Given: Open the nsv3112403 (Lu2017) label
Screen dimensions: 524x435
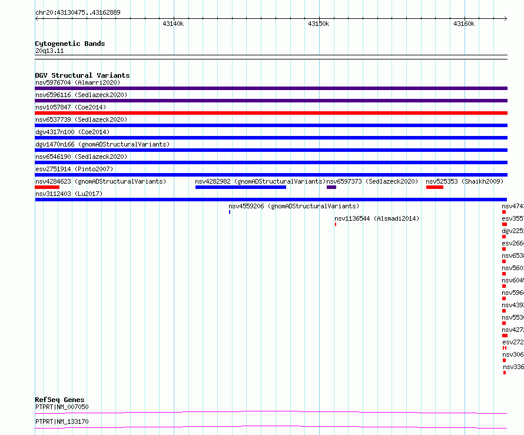Looking at the screenshot, I should tap(69, 194).
